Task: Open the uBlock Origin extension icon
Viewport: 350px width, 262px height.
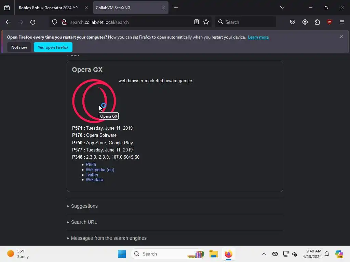Action: [329, 22]
